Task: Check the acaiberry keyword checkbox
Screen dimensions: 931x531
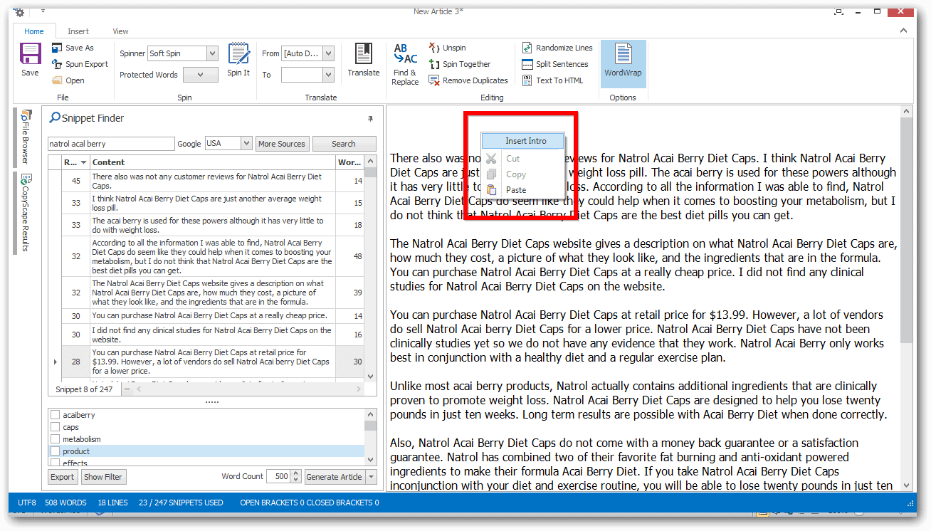Action: coord(55,415)
